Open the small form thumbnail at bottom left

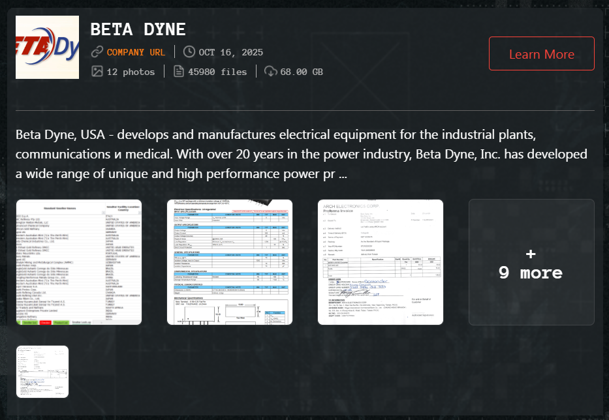(x=43, y=370)
